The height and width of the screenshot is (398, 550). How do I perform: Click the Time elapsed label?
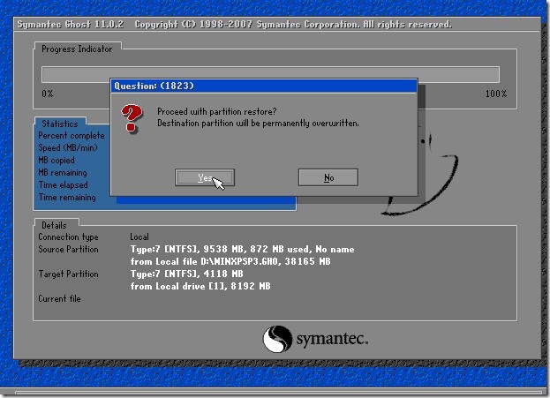click(x=63, y=184)
